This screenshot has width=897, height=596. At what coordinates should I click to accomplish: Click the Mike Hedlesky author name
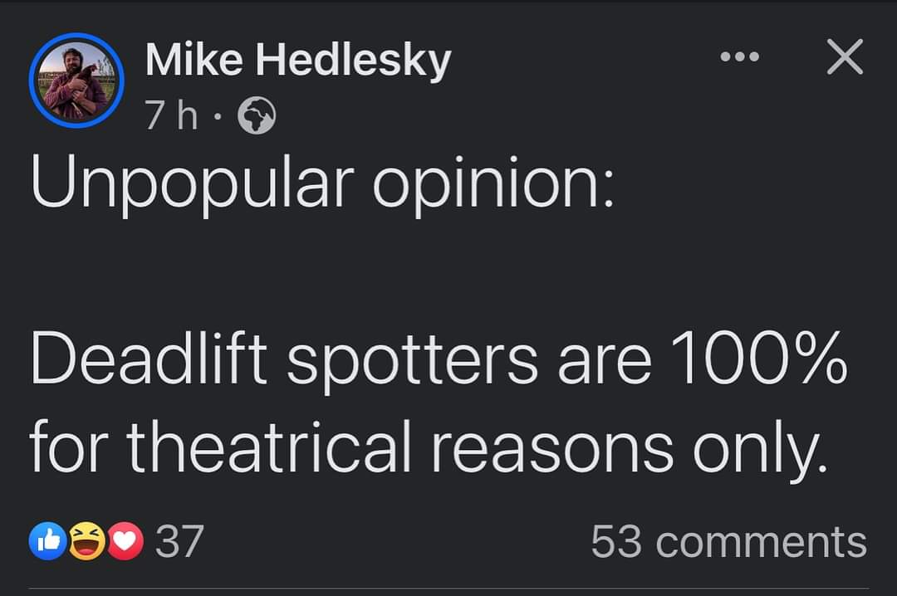(297, 61)
